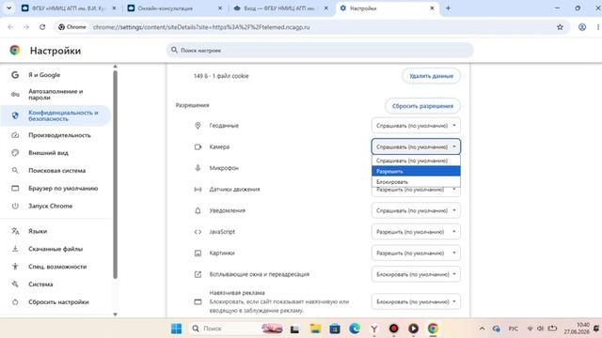Choose 'Блокировать' in Камера dropdown list
The width and height of the screenshot is (602, 338).
(416, 181)
